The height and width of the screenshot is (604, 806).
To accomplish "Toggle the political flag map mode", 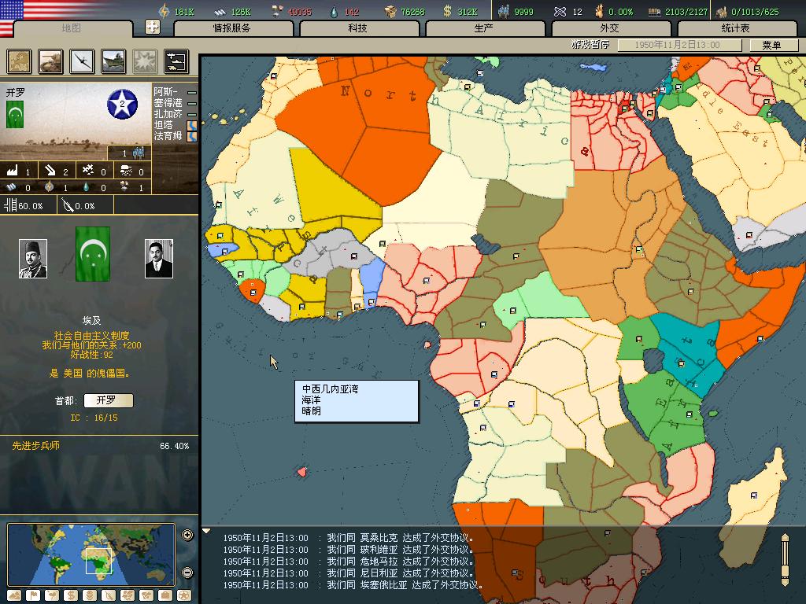I will (x=33, y=595).
